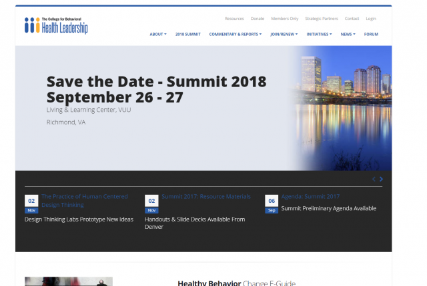Click Summit Preliminary Agenda Available text

click(329, 208)
